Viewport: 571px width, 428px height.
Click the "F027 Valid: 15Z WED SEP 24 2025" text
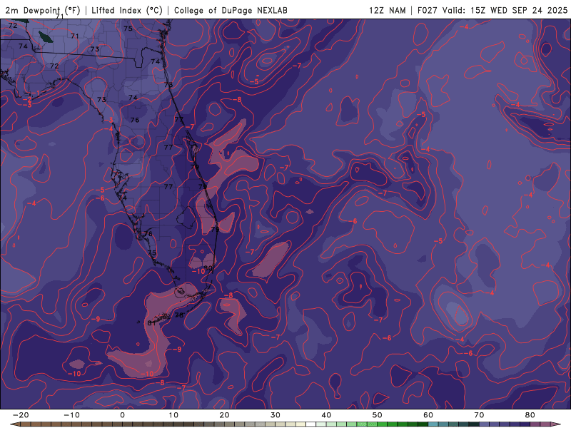pyautogui.click(x=492, y=10)
